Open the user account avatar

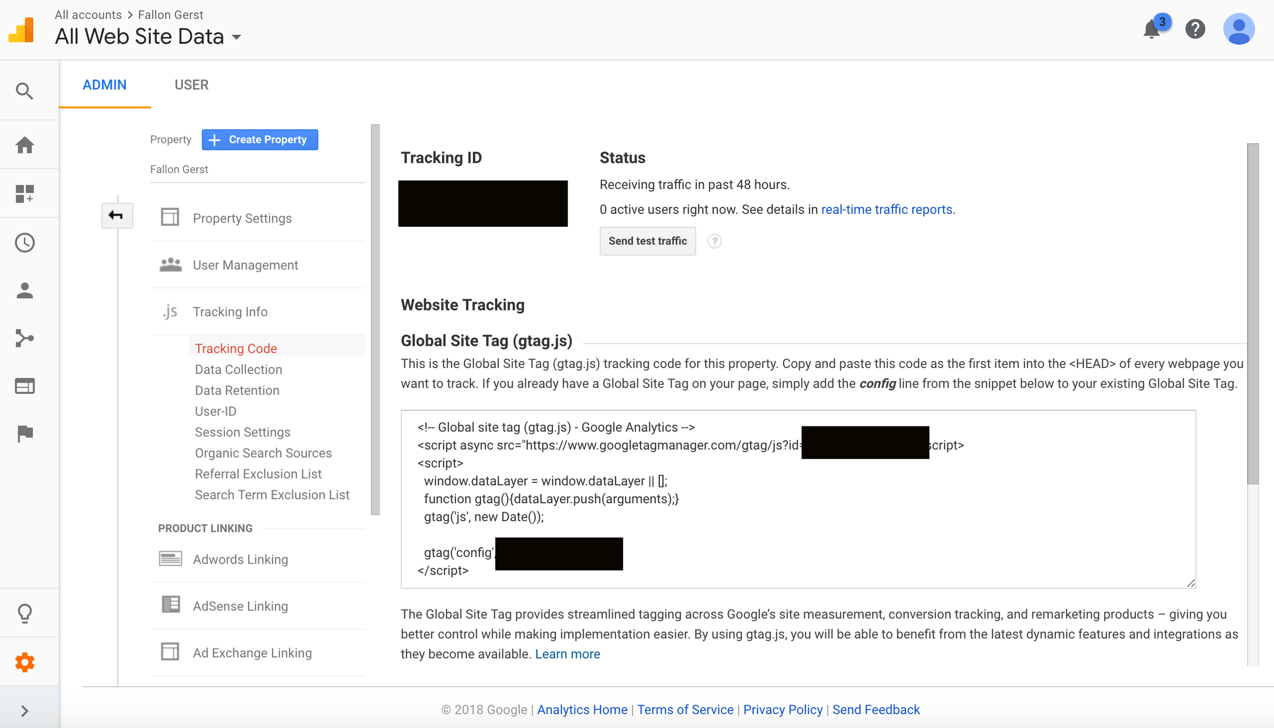tap(1239, 29)
